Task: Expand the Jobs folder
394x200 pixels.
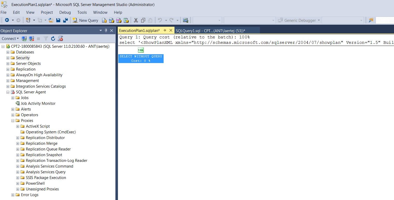Action: [13, 98]
